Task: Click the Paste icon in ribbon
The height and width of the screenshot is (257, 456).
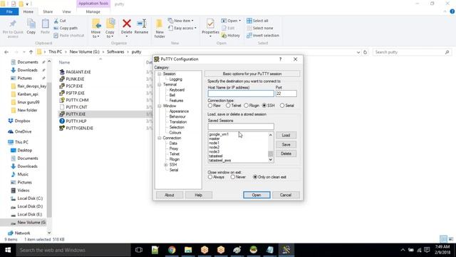Action: point(45,24)
